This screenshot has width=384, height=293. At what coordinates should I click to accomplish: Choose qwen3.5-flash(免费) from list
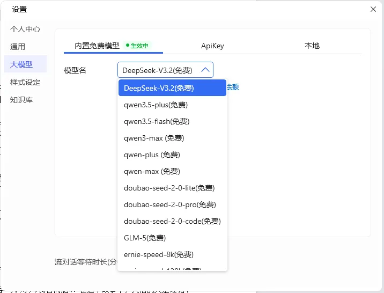[x=172, y=121]
